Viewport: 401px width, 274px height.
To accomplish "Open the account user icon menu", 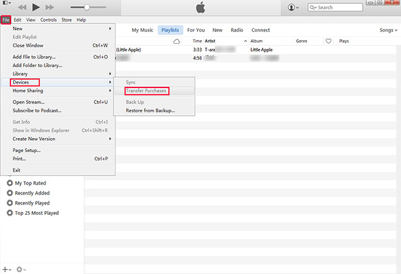I will (x=293, y=7).
